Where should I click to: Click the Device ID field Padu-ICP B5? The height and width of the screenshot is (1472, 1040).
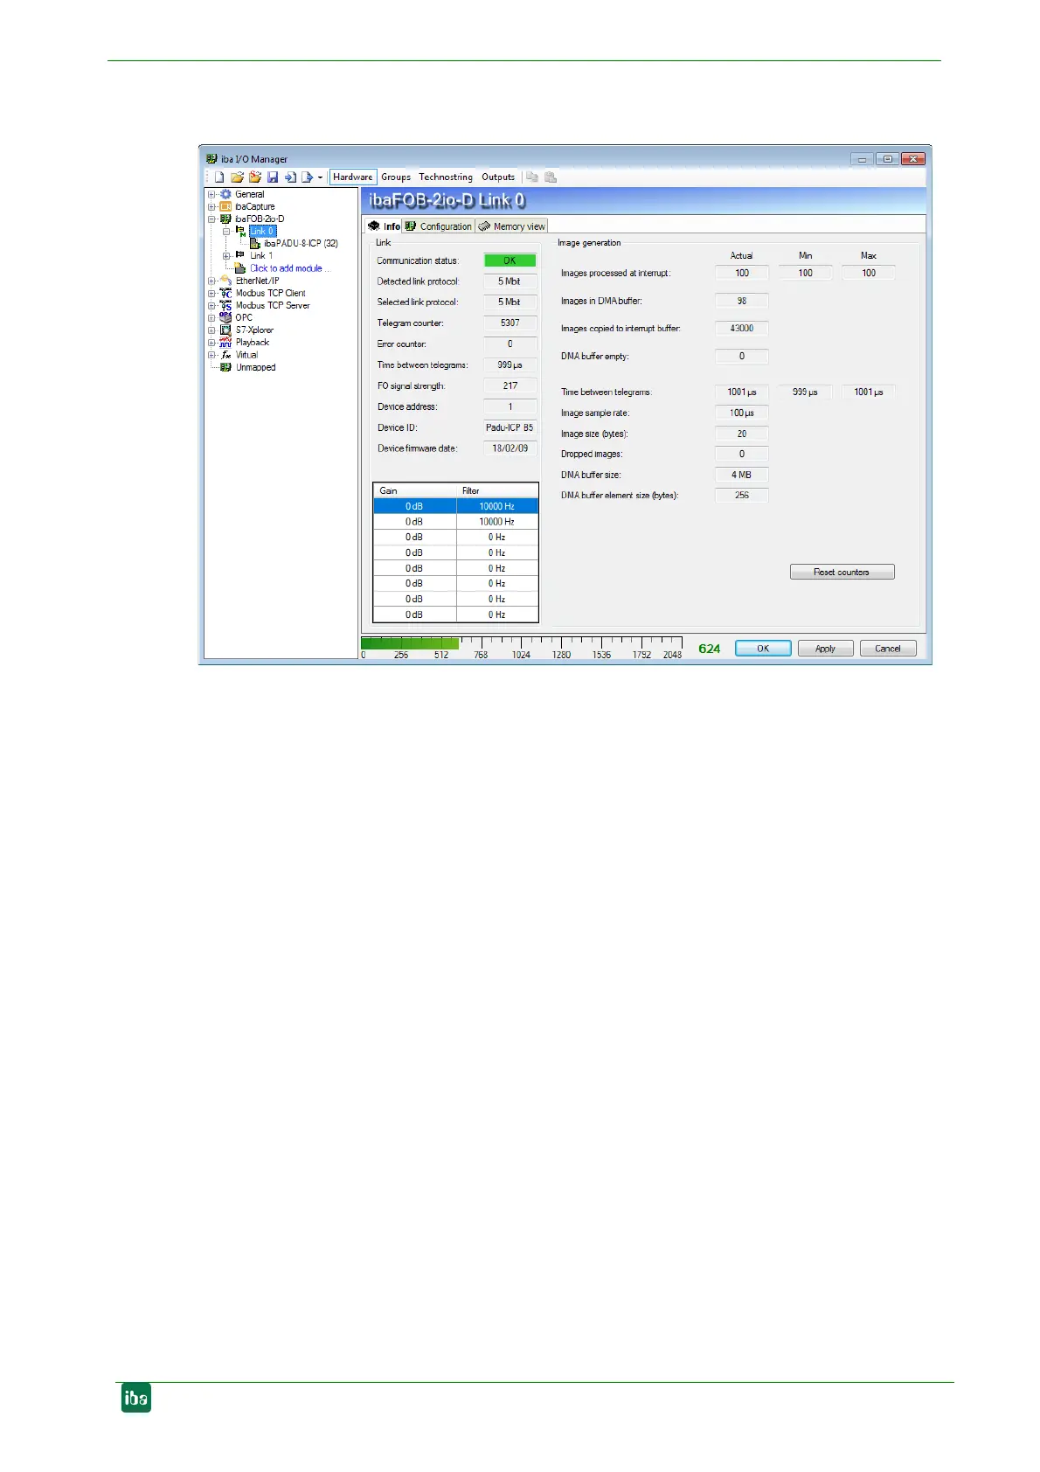(x=510, y=427)
